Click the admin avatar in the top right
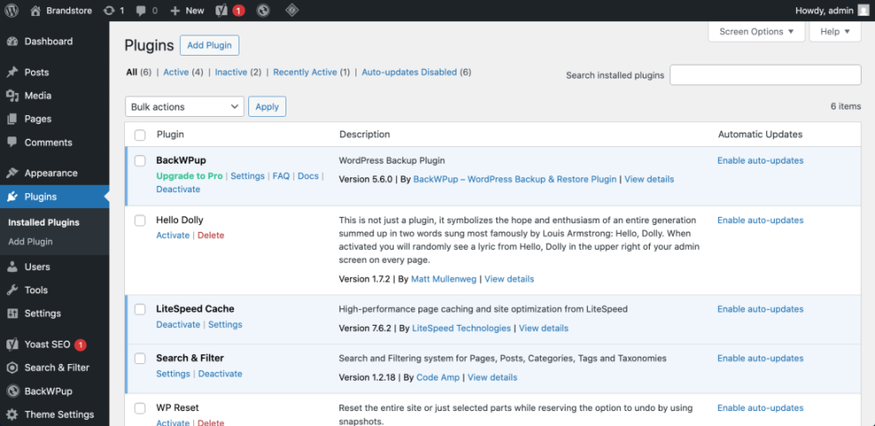This screenshot has width=875, height=426. tap(863, 10)
